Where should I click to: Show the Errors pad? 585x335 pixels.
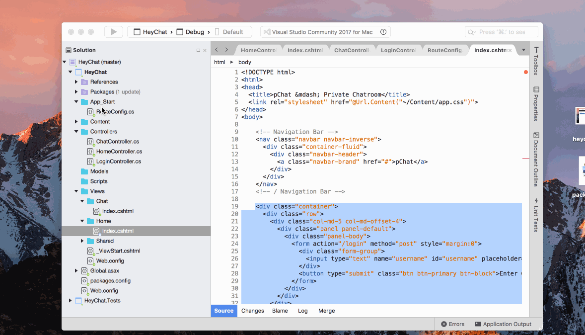coord(452,324)
